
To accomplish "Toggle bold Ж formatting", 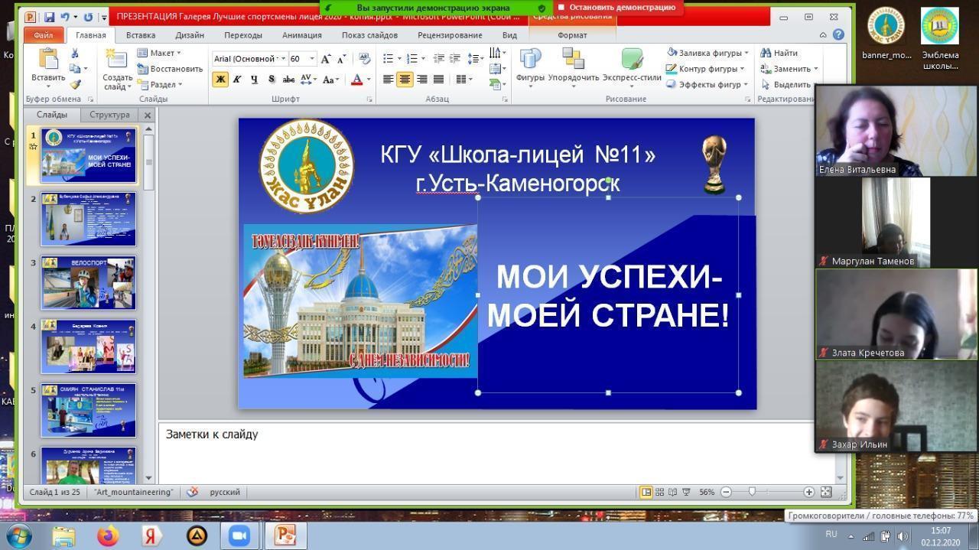I will pos(220,80).
